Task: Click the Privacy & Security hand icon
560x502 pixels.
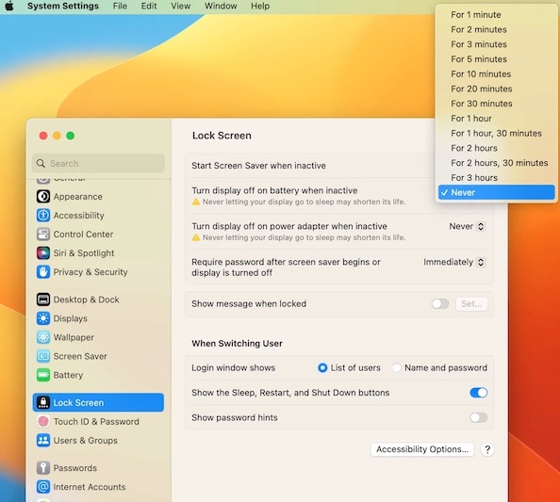Action: (43, 272)
